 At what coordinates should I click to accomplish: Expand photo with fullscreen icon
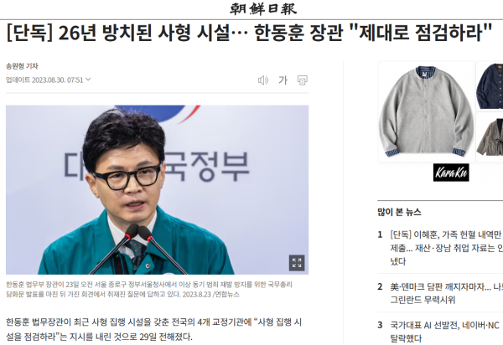click(297, 263)
